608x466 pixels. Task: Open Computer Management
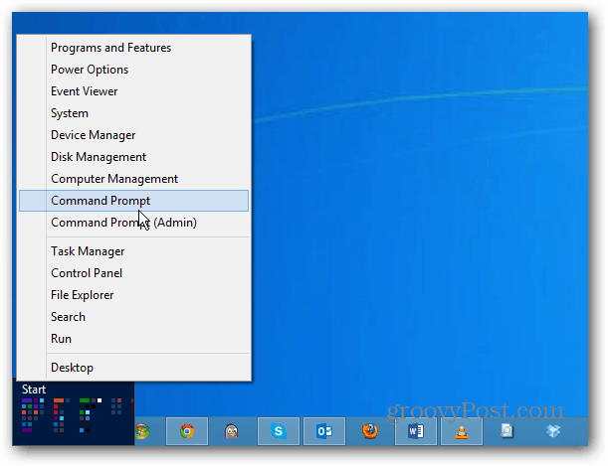pos(133,179)
